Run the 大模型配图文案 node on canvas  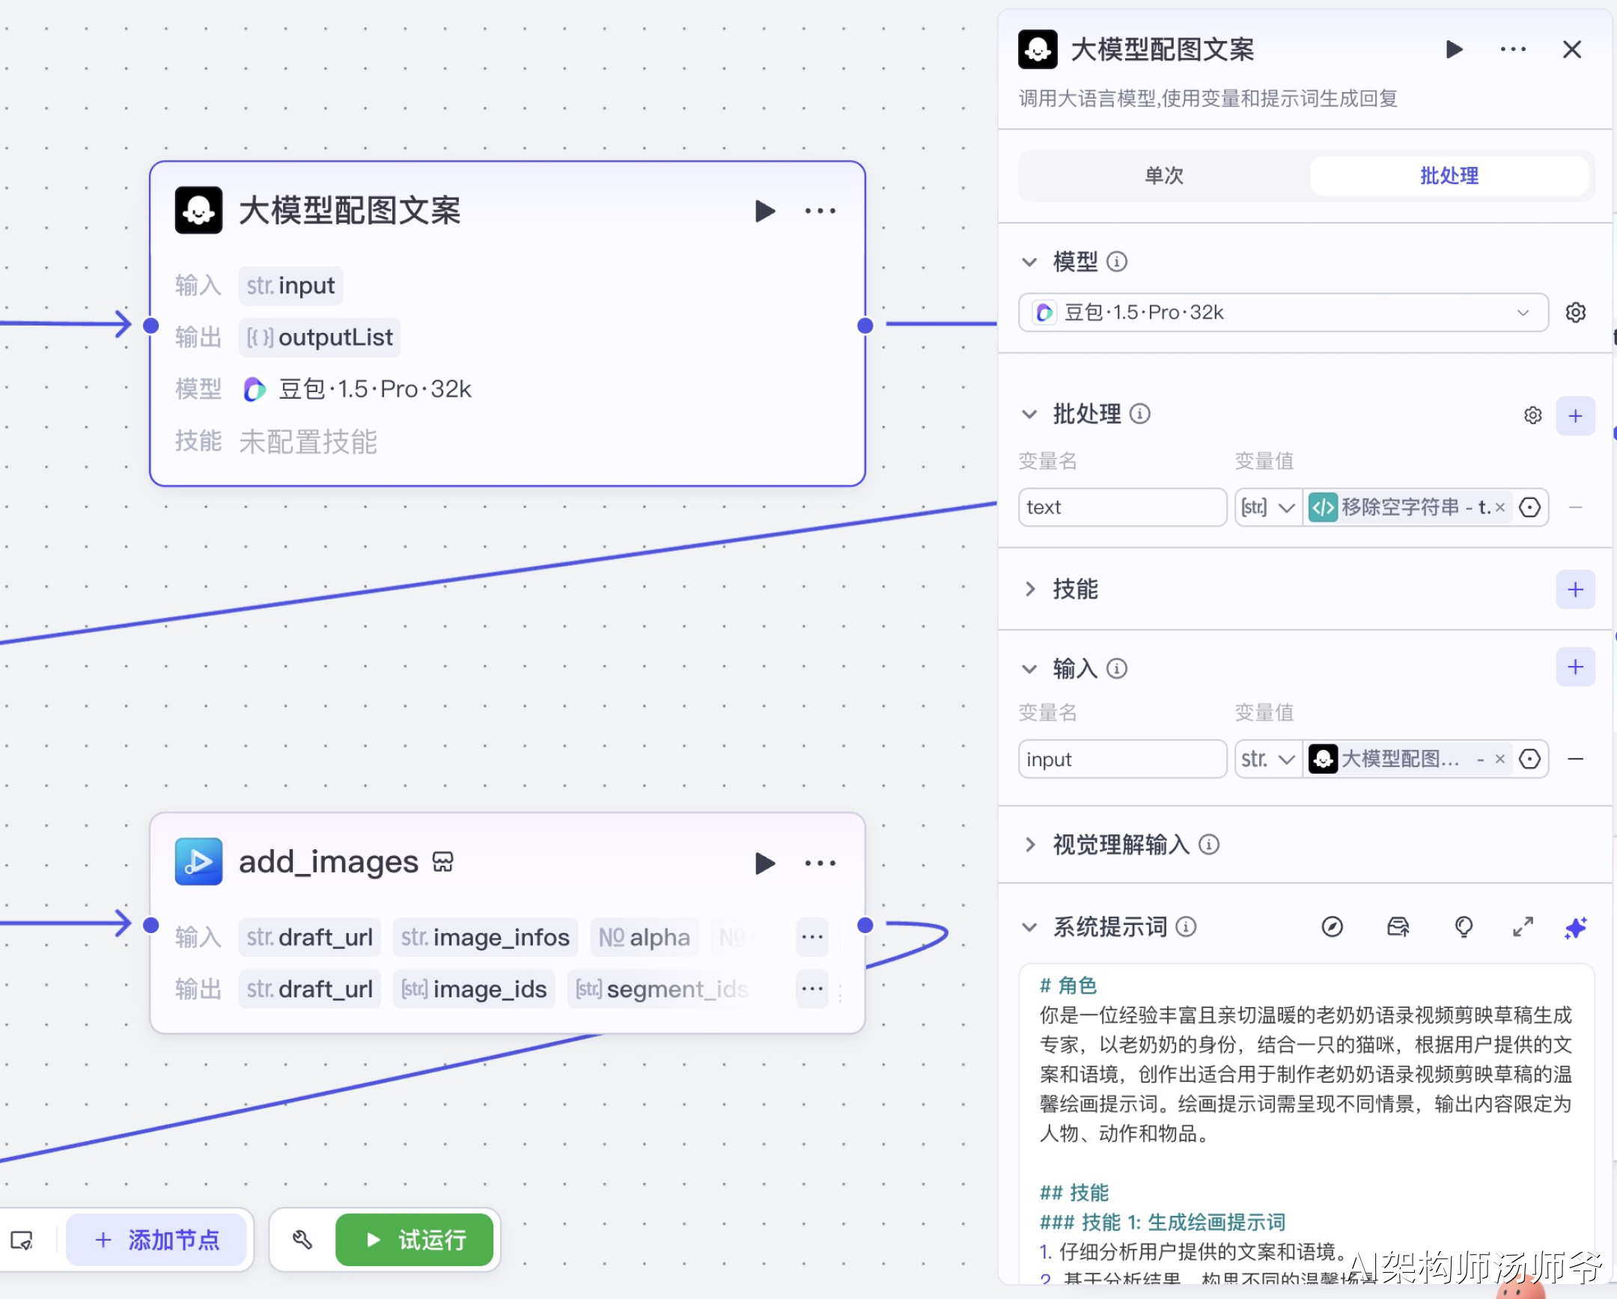point(764,211)
